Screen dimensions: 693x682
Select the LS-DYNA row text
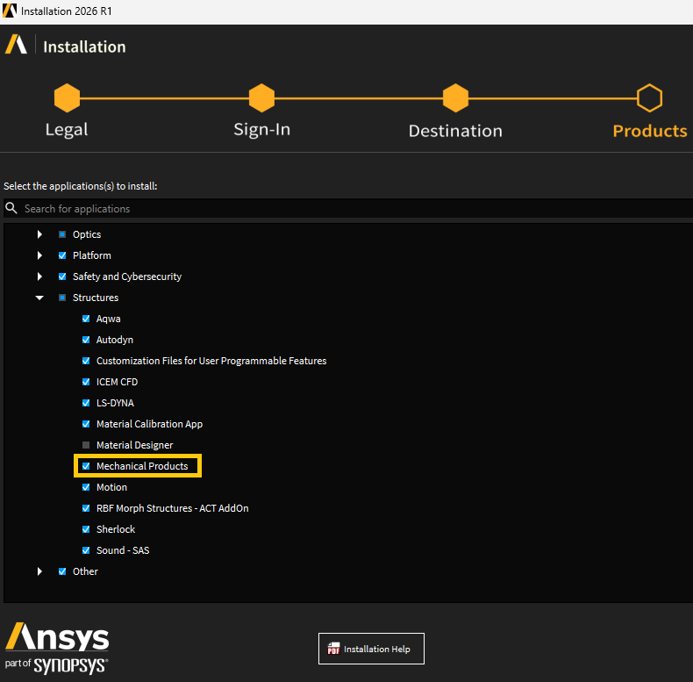point(115,403)
